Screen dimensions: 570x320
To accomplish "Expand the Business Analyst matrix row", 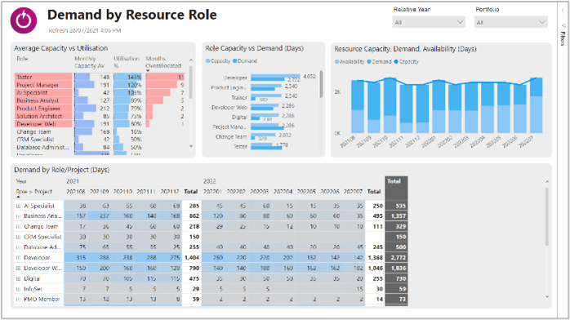I will click(18, 216).
